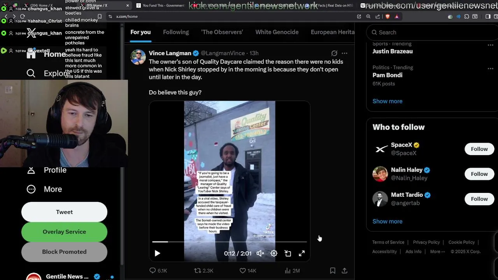The image size is (498, 280).
Task: Reload the page
Action: pyautogui.click(x=22, y=16)
